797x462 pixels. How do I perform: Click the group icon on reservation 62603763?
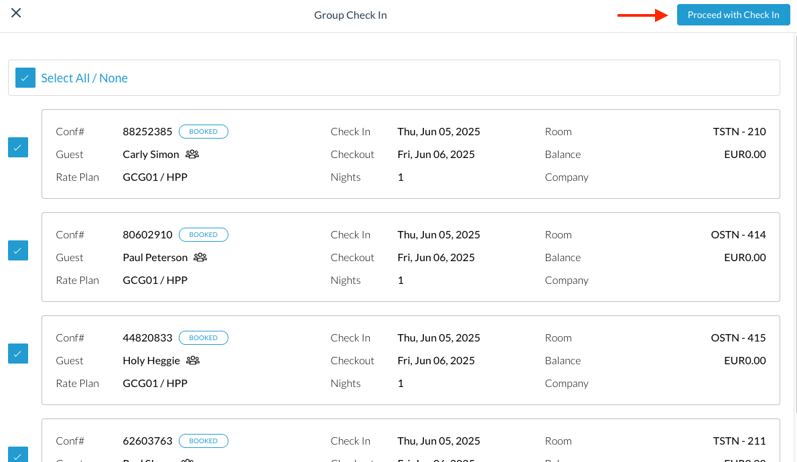[186, 461]
